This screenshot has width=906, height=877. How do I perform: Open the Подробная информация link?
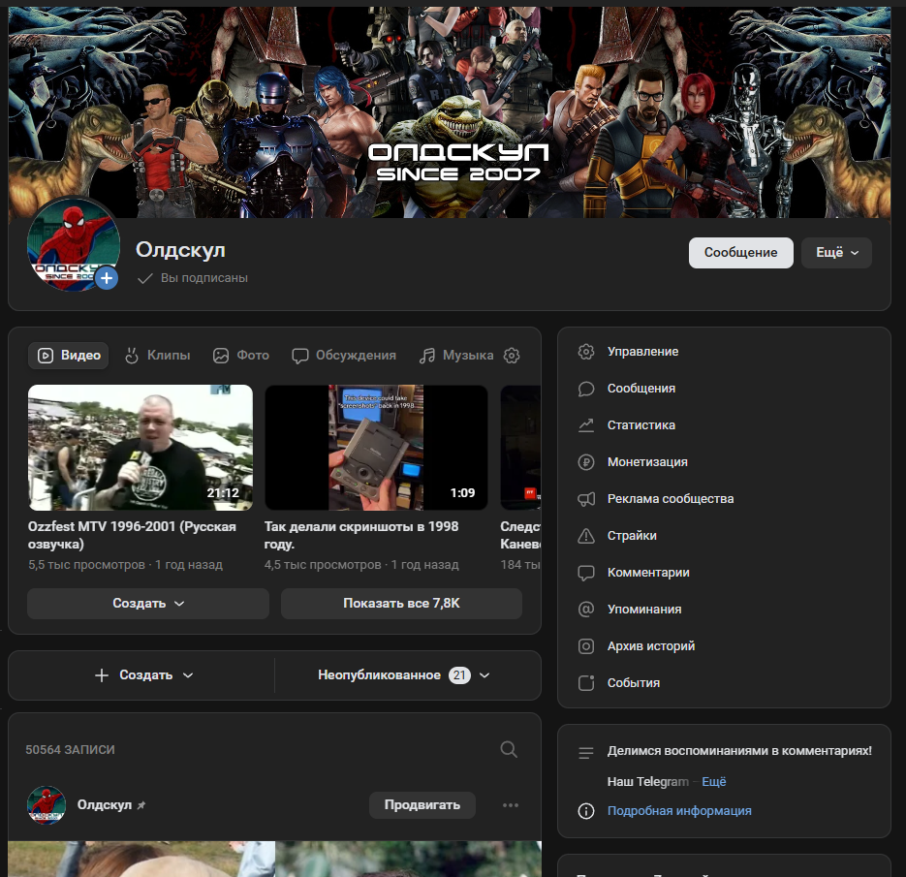tap(679, 811)
